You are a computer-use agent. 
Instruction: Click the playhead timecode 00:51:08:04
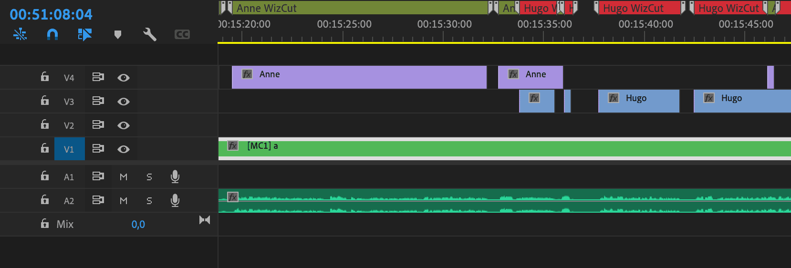point(51,14)
